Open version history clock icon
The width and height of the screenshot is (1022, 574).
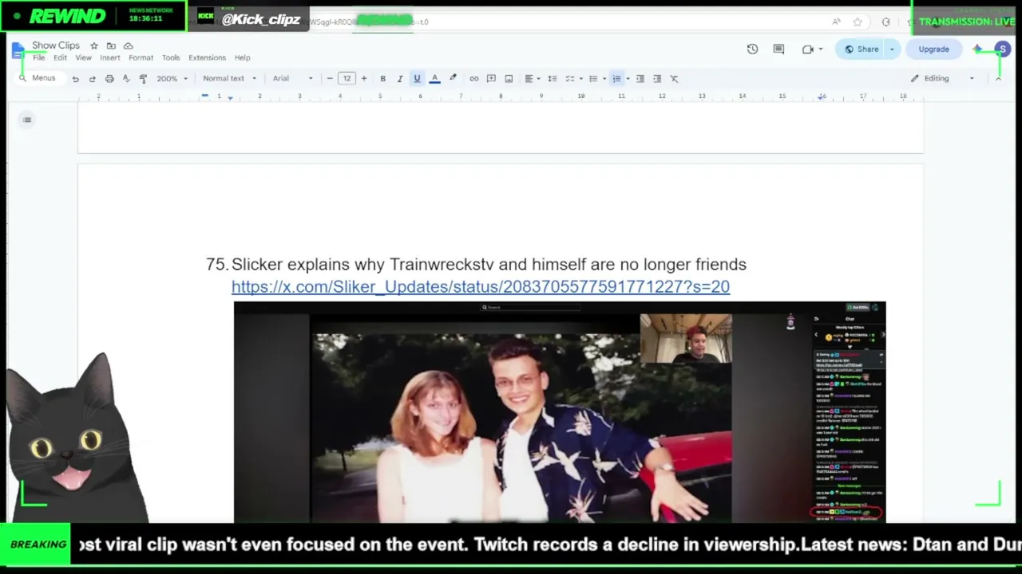(x=752, y=49)
